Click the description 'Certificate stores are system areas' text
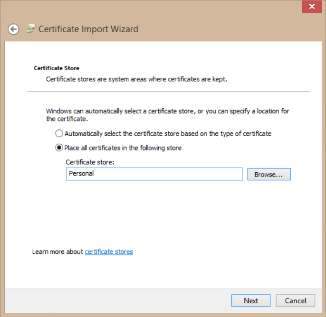The height and width of the screenshot is (317, 326). point(136,79)
